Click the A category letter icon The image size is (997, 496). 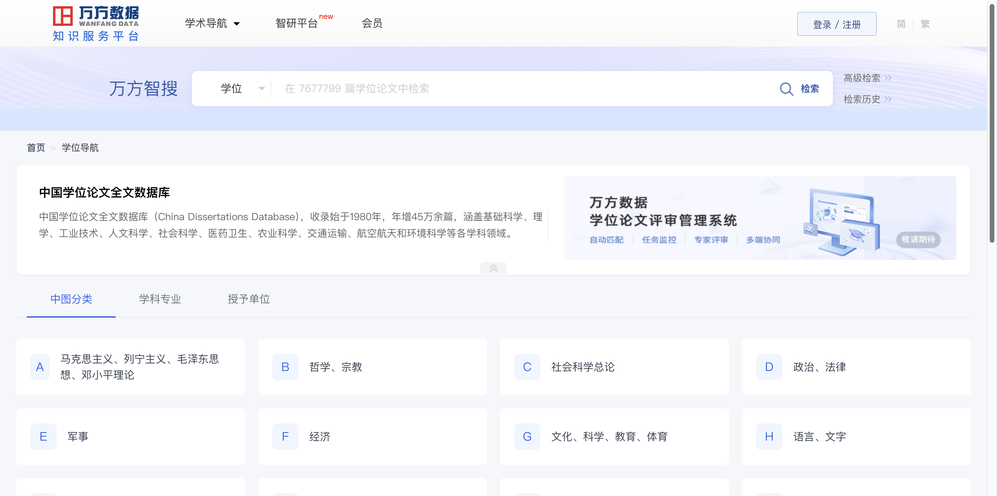pos(40,367)
